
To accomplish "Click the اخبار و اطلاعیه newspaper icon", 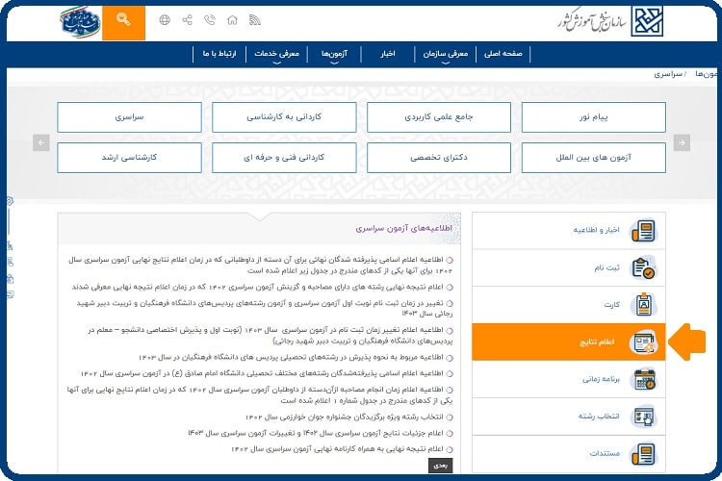I will click(644, 231).
